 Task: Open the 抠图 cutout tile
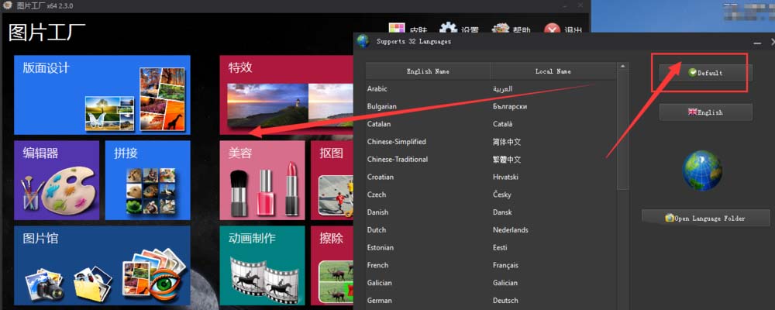pyautogui.click(x=332, y=181)
